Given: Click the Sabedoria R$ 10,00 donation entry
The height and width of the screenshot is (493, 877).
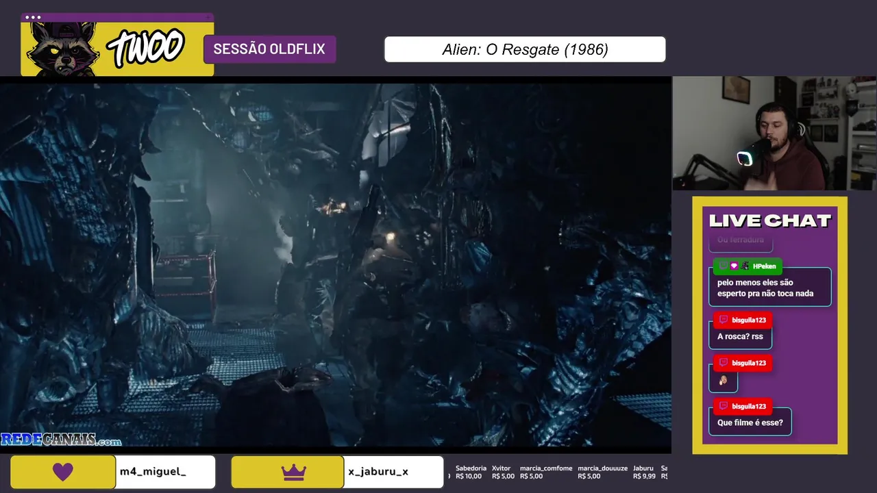Looking at the screenshot, I should click(471, 472).
